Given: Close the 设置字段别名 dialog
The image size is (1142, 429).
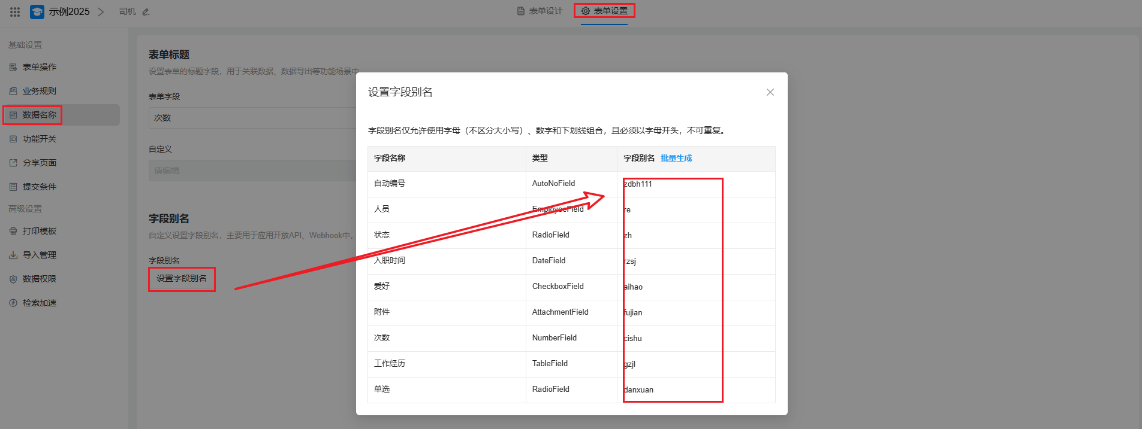Looking at the screenshot, I should click(x=770, y=92).
